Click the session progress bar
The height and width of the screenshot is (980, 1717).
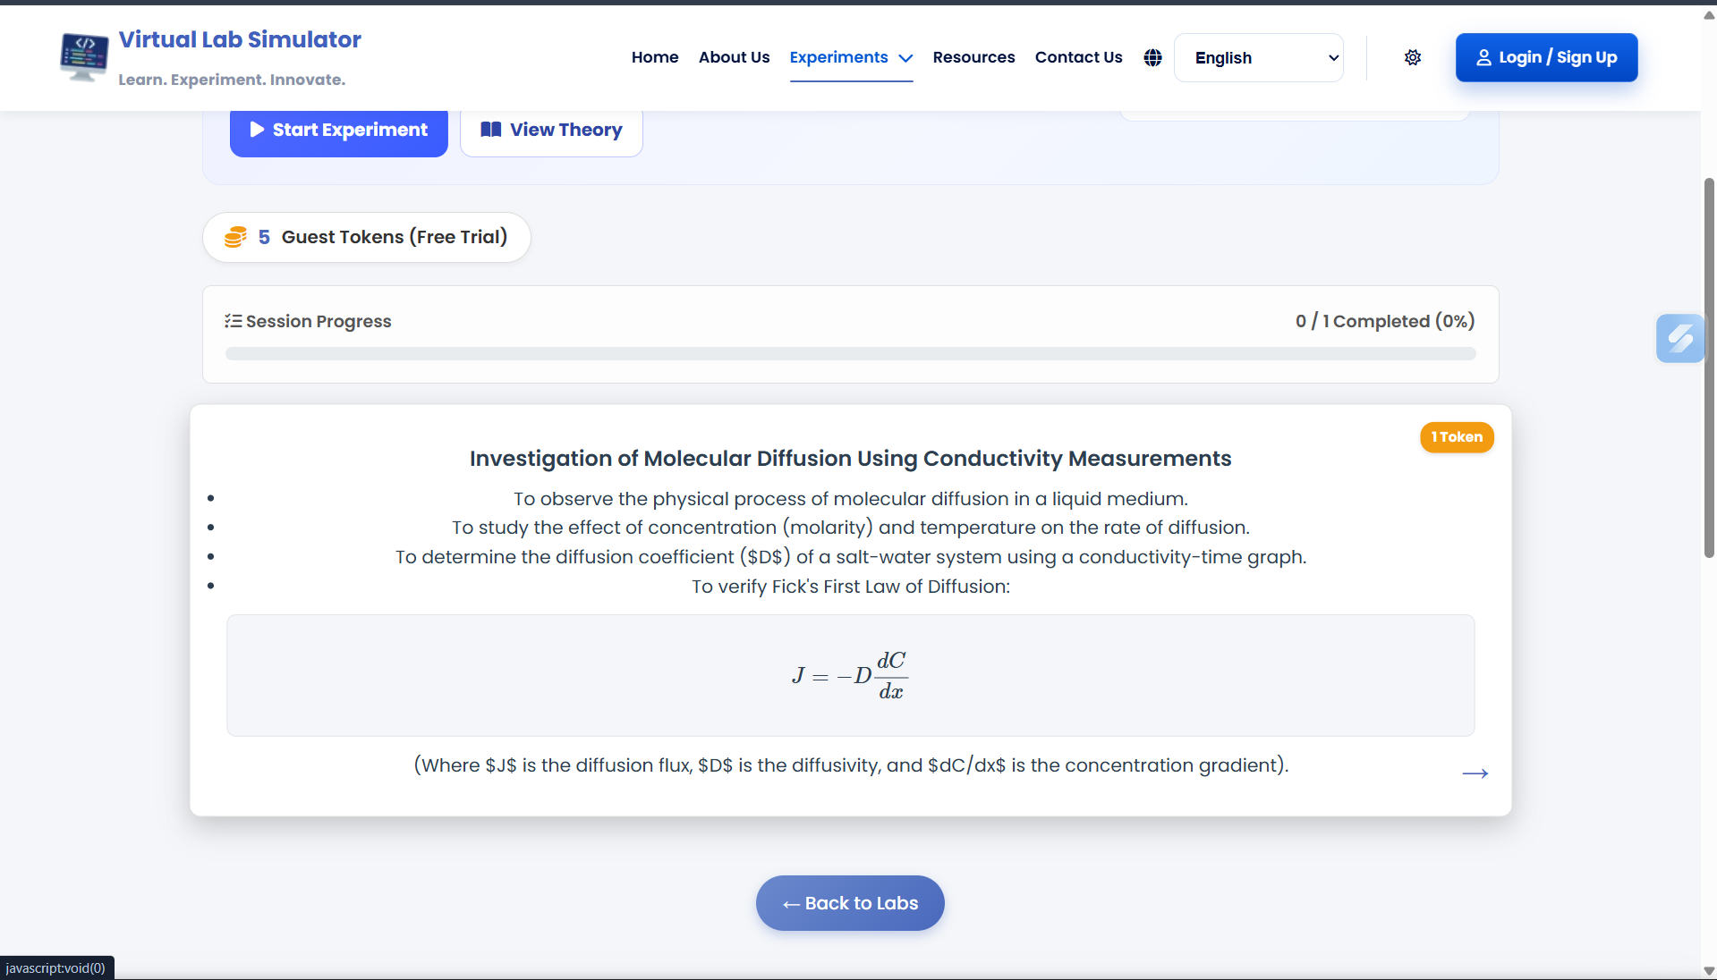coord(850,354)
